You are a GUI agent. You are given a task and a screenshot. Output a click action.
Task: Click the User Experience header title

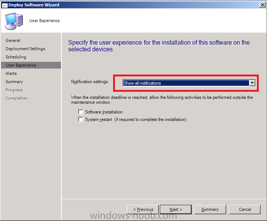[45, 21]
